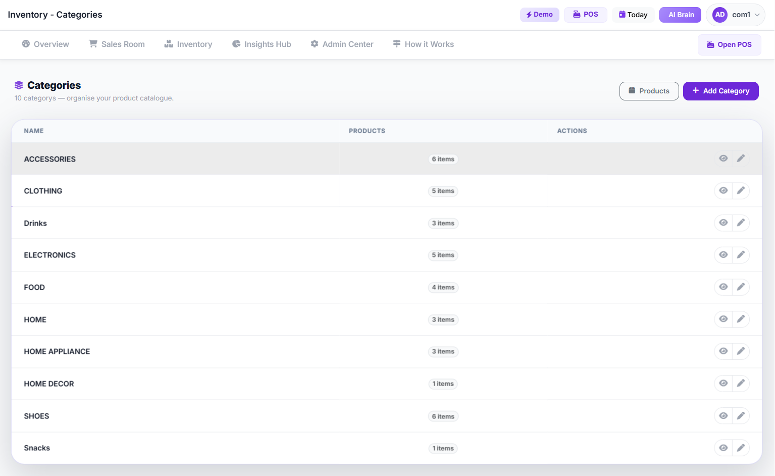Edit the SHOES category pencil icon
Screen dimensions: 775x476
(741, 415)
